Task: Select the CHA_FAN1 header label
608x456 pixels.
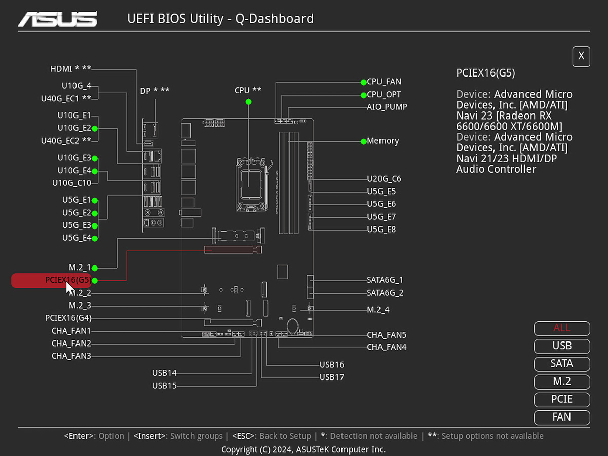Action: click(x=71, y=331)
